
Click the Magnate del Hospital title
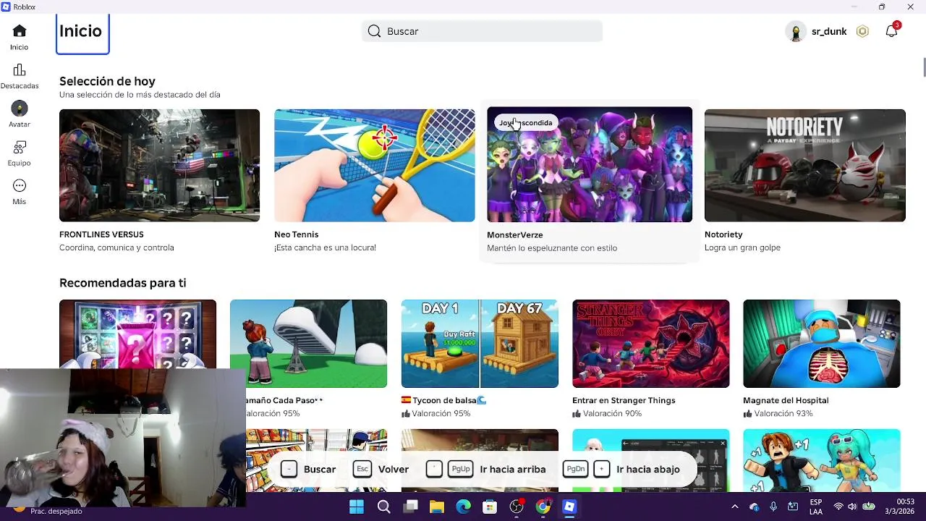click(786, 400)
